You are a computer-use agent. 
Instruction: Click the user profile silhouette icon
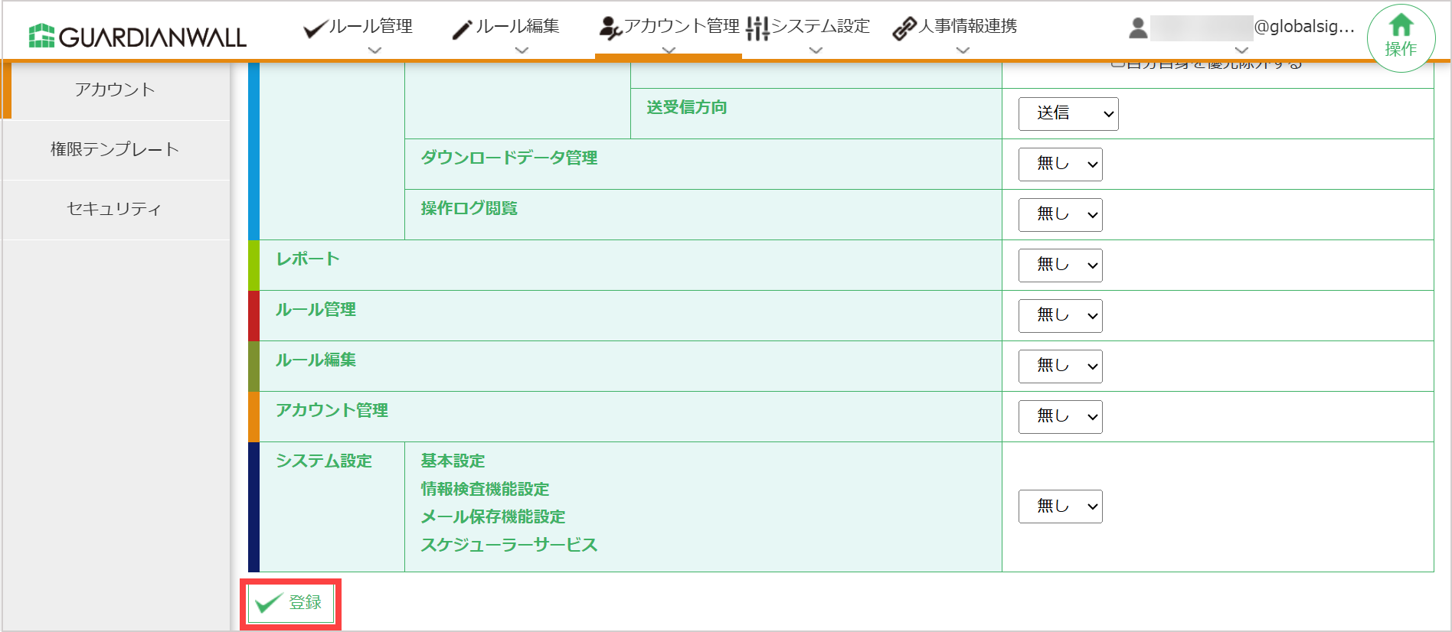coord(1138,28)
